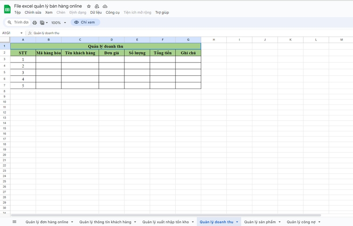Click the 'Chỉ xem' view-only button

85,22
